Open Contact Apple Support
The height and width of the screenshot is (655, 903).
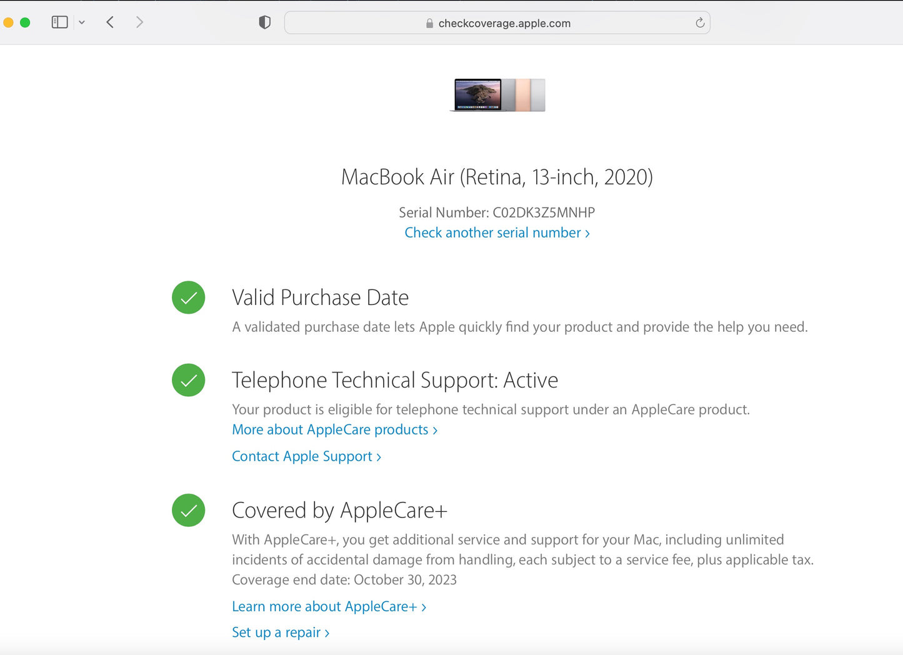click(302, 456)
